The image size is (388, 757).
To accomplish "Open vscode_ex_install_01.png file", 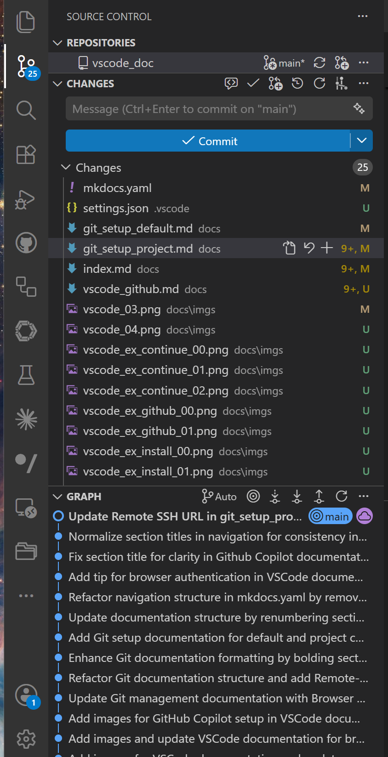I will [216, 471].
